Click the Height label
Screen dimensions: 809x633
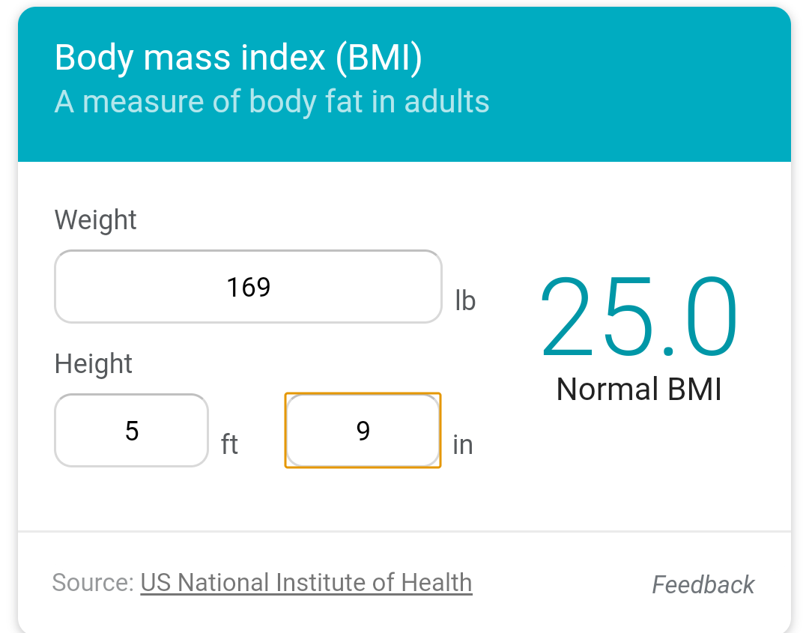click(93, 364)
